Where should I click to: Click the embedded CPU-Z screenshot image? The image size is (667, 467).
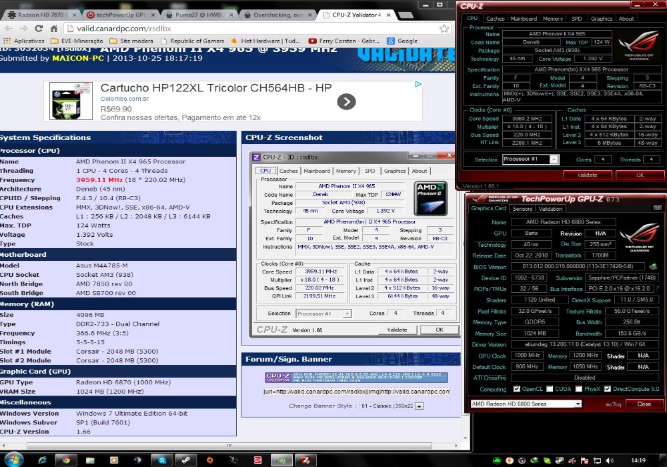355,245
